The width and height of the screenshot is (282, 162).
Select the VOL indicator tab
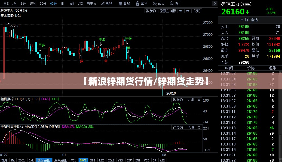click(74, 160)
